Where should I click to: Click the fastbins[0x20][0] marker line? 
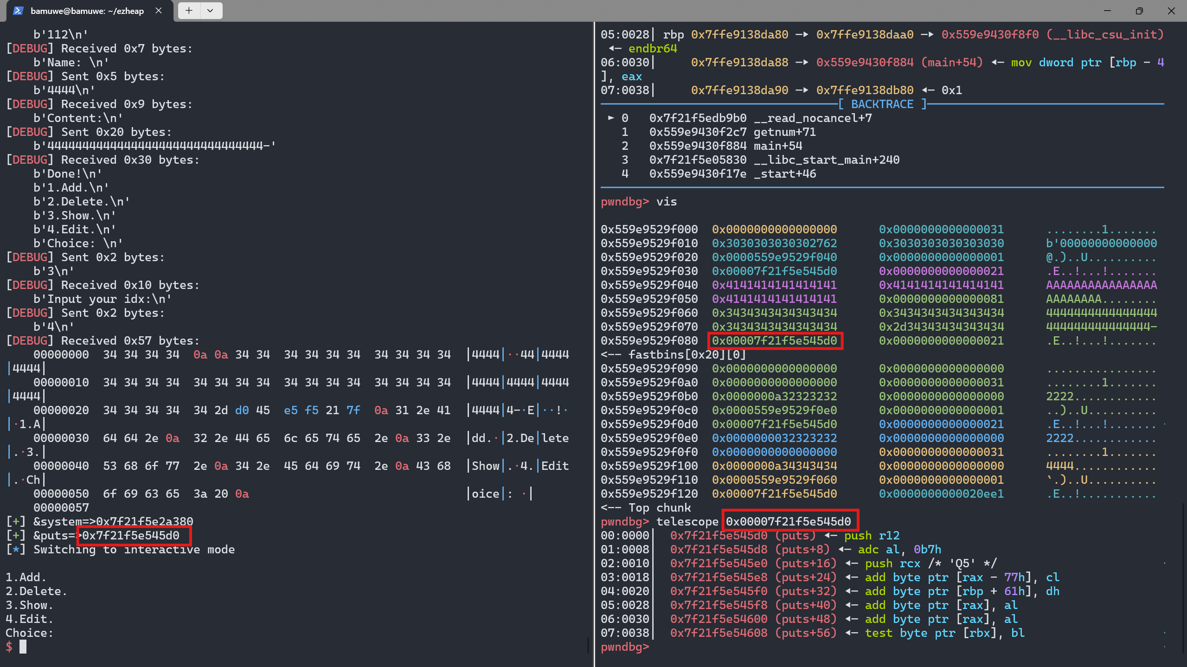674,354
